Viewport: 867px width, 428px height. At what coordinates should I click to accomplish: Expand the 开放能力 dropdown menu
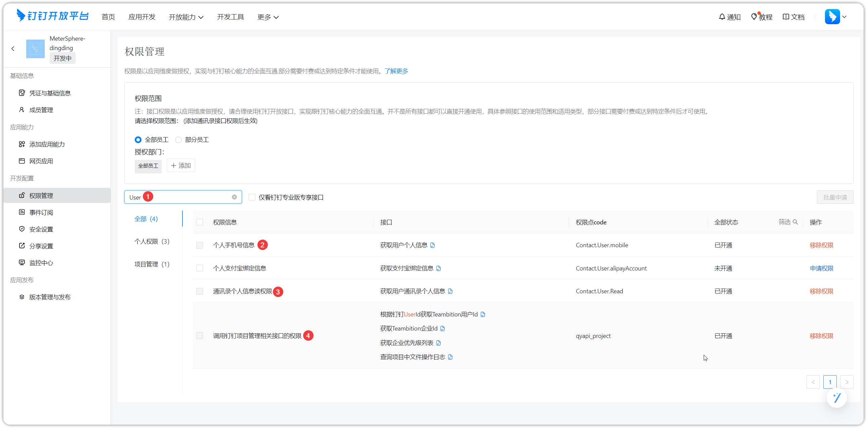(186, 17)
